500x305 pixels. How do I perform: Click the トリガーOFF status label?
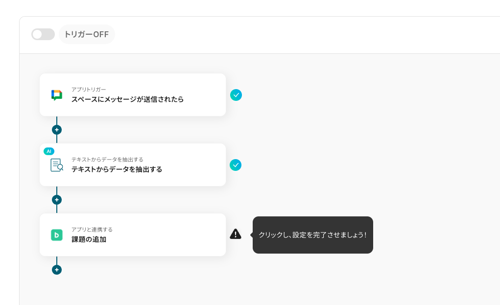click(x=87, y=34)
